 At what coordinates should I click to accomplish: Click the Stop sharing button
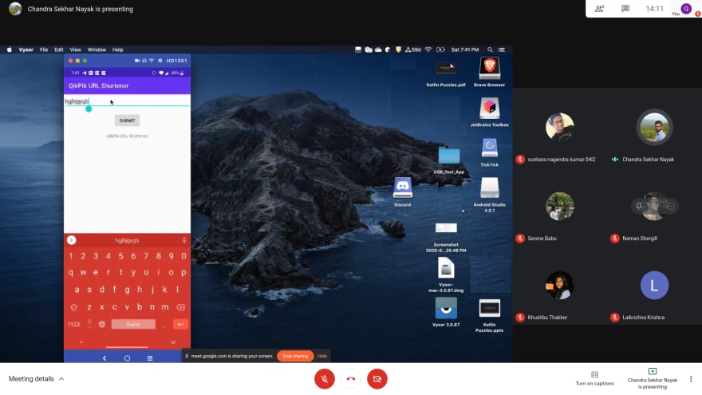[x=295, y=356]
